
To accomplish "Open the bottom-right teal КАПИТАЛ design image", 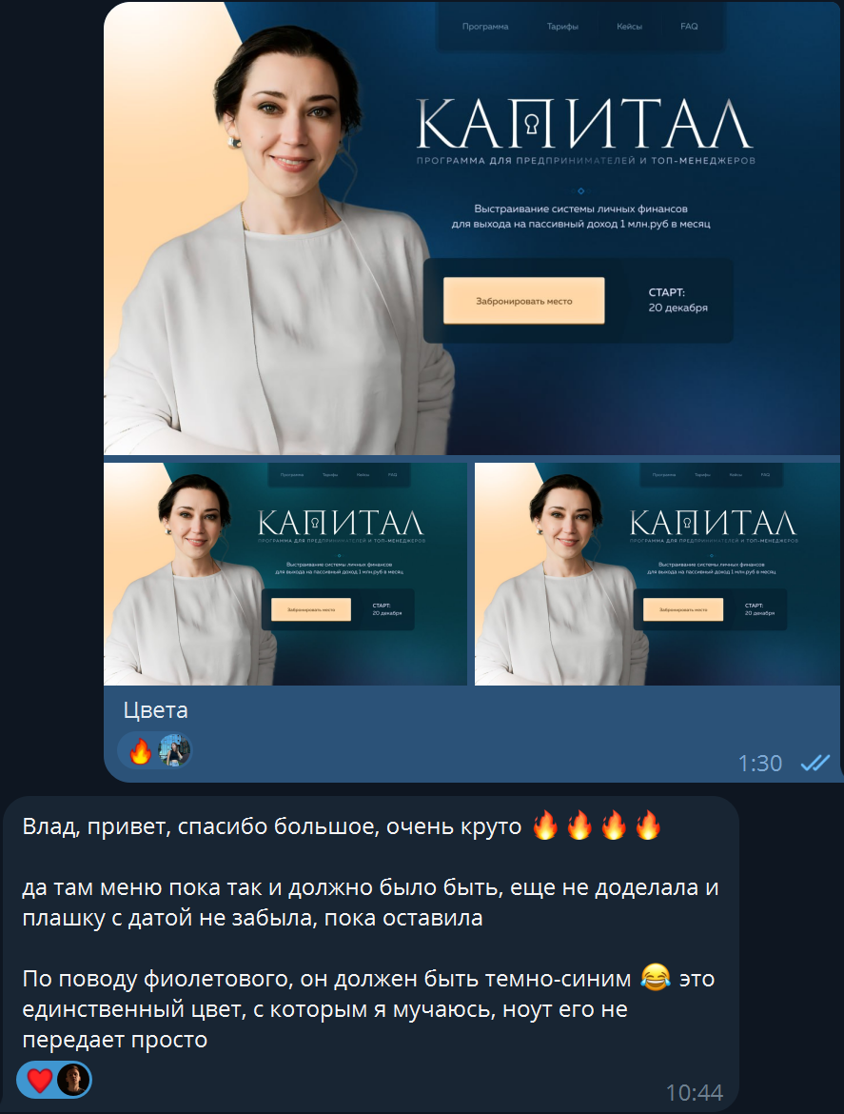I will pos(658,574).
